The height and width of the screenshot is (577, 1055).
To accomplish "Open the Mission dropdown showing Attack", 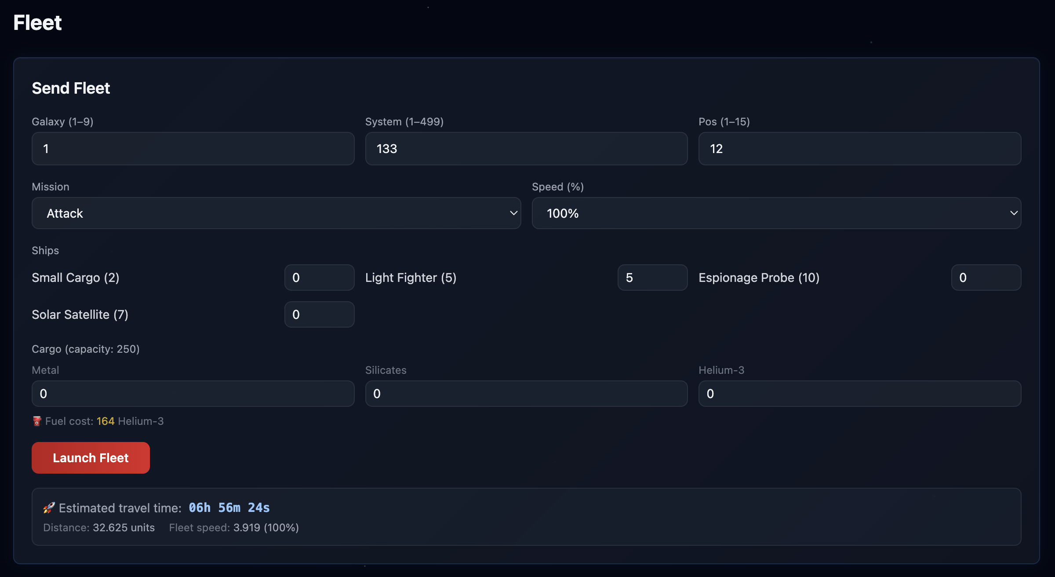I will (276, 213).
